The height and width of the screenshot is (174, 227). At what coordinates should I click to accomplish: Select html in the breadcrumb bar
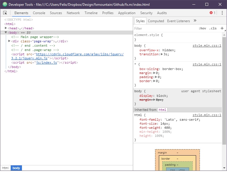(x=5, y=168)
